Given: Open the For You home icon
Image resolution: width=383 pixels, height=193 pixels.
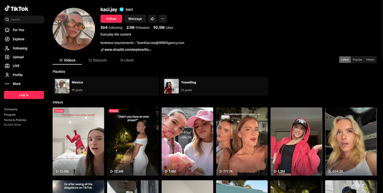Looking at the screenshot, I should 7,30.
